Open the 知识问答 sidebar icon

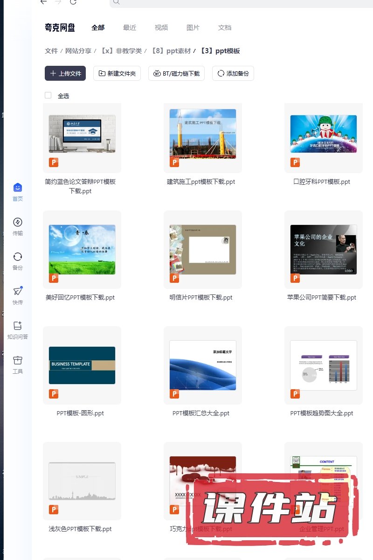click(17, 326)
